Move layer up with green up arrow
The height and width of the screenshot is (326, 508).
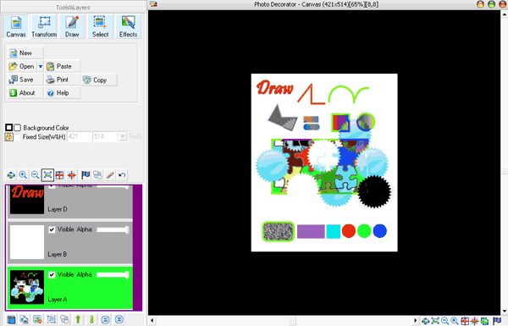[78, 320]
